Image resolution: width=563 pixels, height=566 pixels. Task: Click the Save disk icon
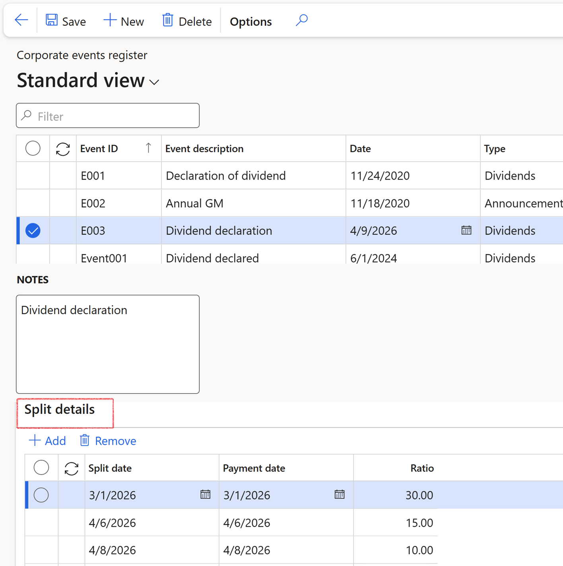click(x=52, y=20)
